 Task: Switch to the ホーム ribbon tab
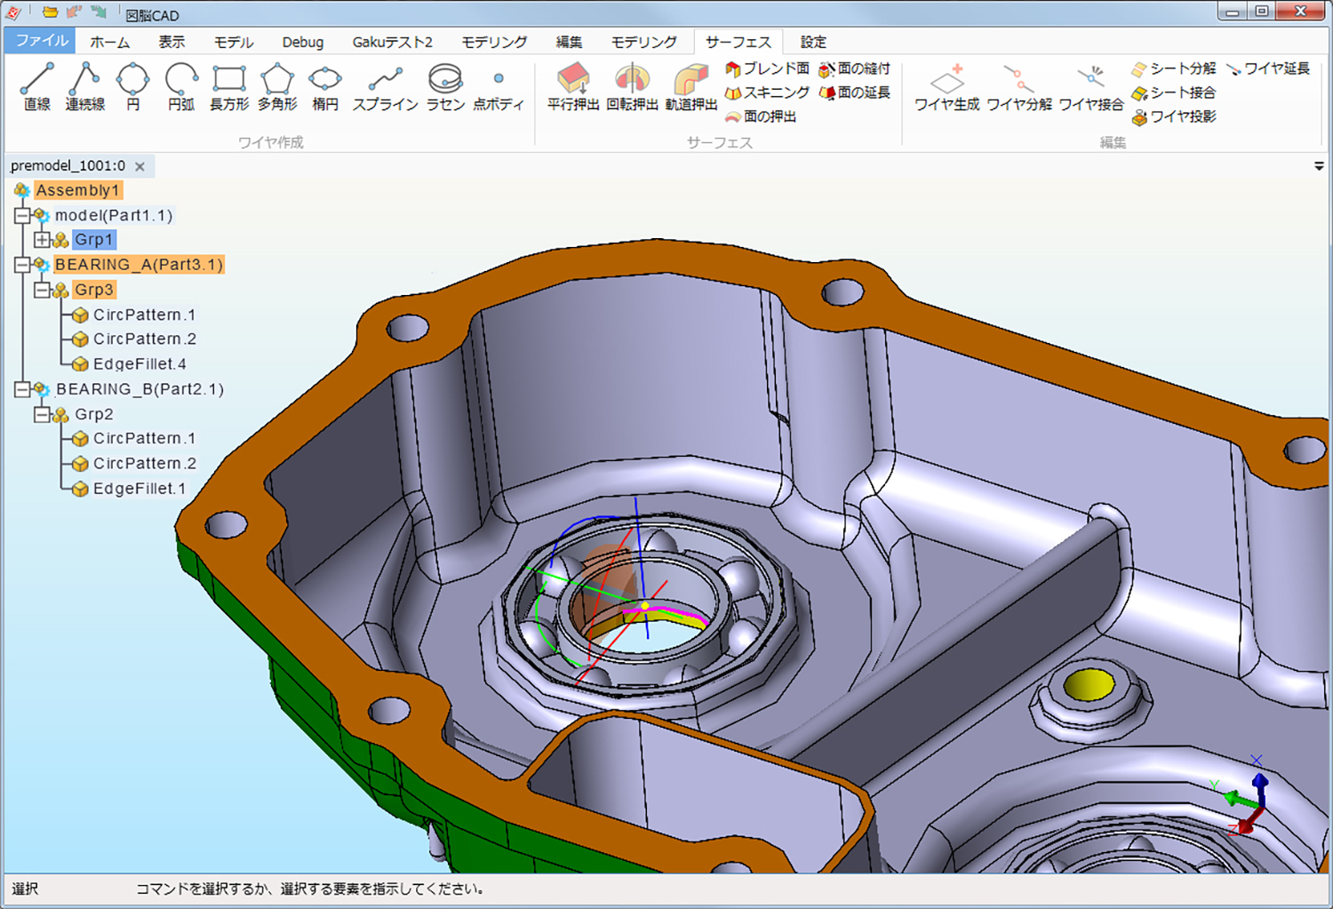pos(109,42)
